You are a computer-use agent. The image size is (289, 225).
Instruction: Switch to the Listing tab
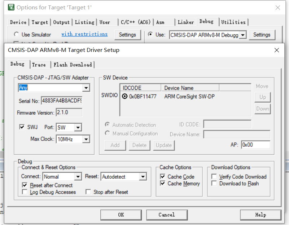(x=84, y=22)
